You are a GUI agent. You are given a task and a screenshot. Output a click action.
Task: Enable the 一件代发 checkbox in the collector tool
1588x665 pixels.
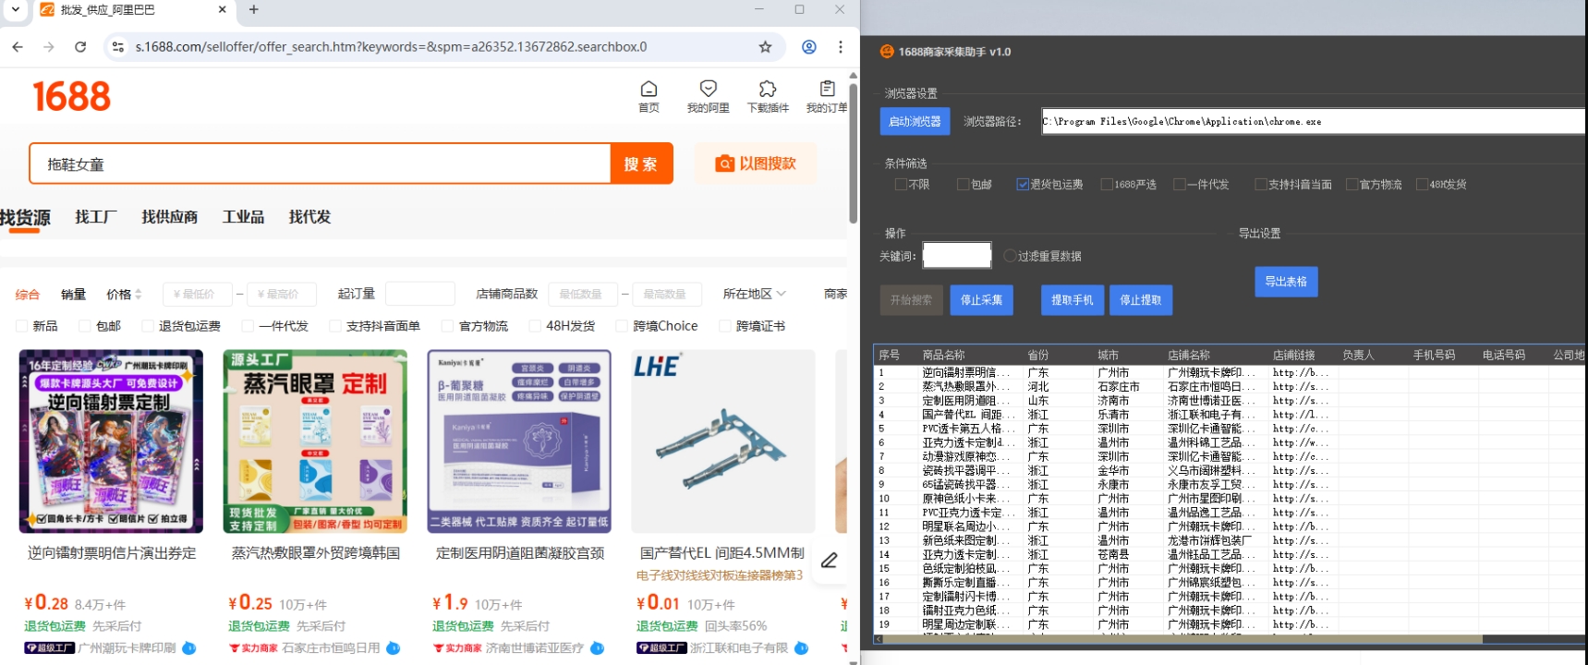click(1180, 185)
